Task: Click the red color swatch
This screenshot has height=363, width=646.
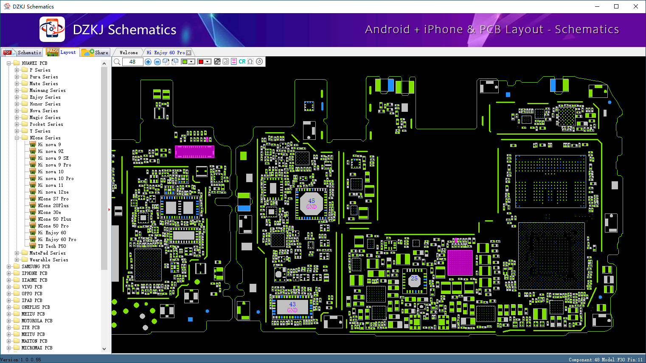Action: click(201, 62)
